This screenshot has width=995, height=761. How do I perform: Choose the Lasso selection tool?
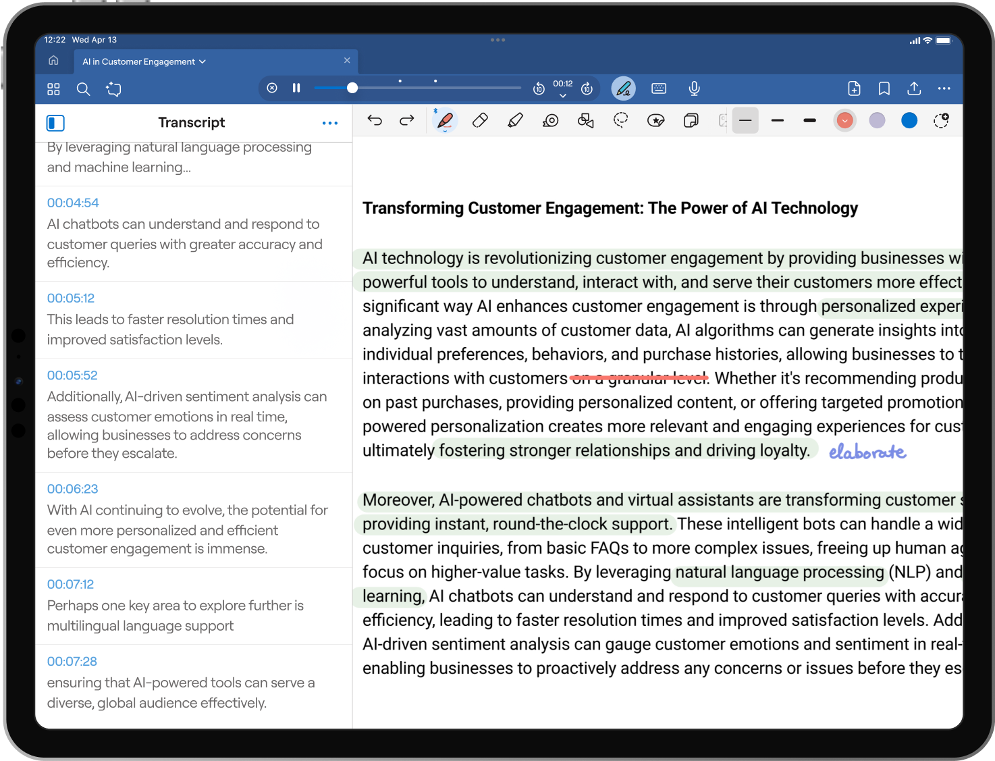(x=620, y=121)
